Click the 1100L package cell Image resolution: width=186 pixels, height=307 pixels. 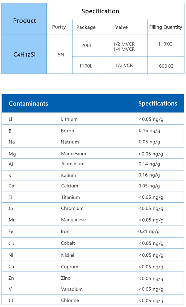pyautogui.click(x=86, y=66)
